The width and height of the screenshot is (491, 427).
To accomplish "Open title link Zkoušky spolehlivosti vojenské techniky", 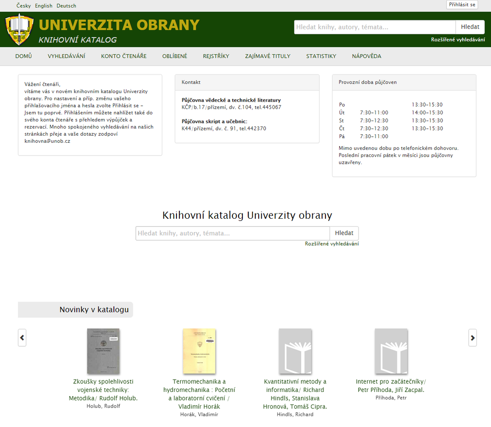I will point(103,390).
